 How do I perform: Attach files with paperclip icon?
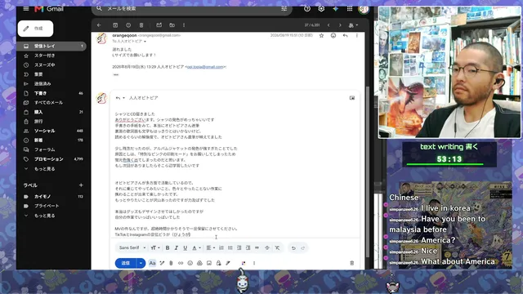point(171,263)
